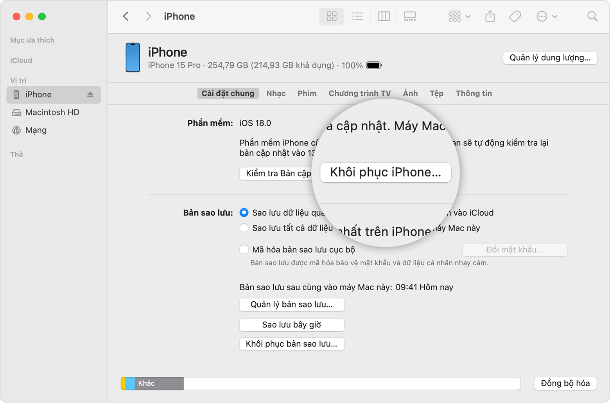Click Khôi phục iPhone button
610x403 pixels.
point(386,173)
